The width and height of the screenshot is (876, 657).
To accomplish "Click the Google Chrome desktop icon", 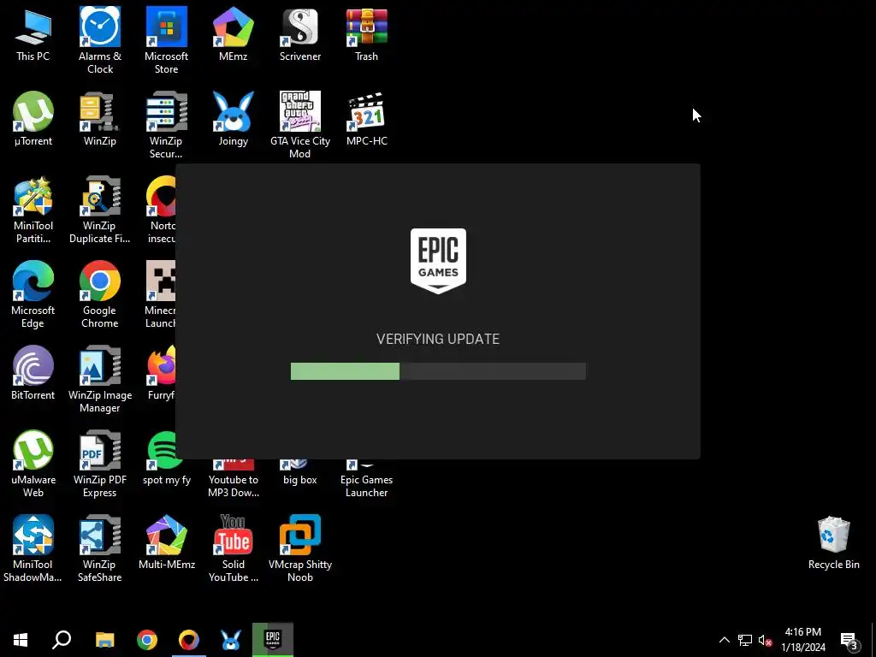I will [100, 294].
